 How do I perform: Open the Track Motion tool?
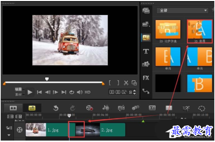(x=136, y=108)
